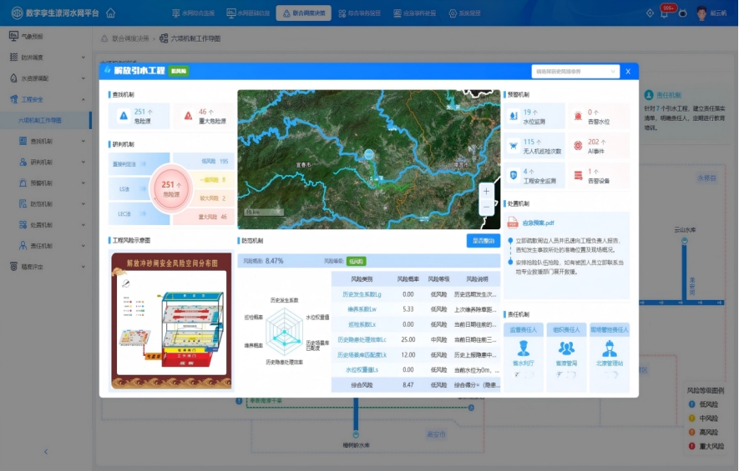
Task: Click the 历史发生系数Lg link in risk table
Action: pos(362,294)
